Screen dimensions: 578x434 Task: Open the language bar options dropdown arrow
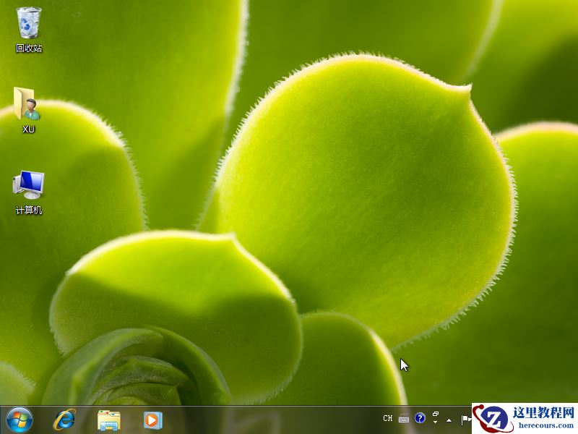[435, 423]
